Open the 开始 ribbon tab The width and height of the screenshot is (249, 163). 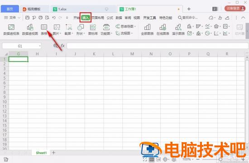click(x=77, y=18)
